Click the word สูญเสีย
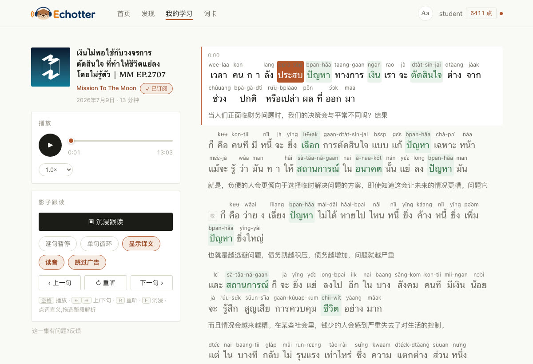 point(258,305)
